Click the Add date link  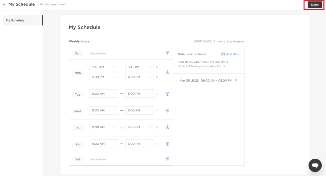point(230,54)
